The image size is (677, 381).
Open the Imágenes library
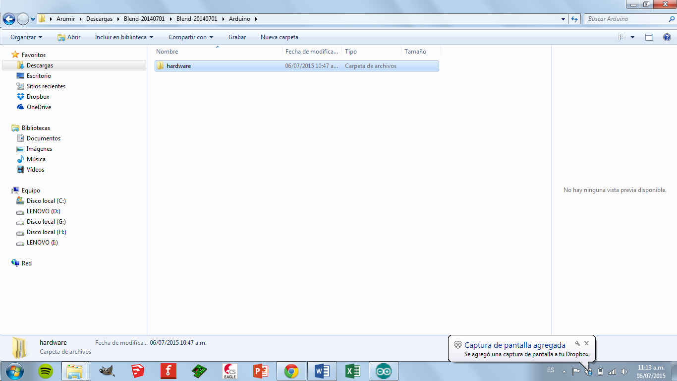coord(39,149)
